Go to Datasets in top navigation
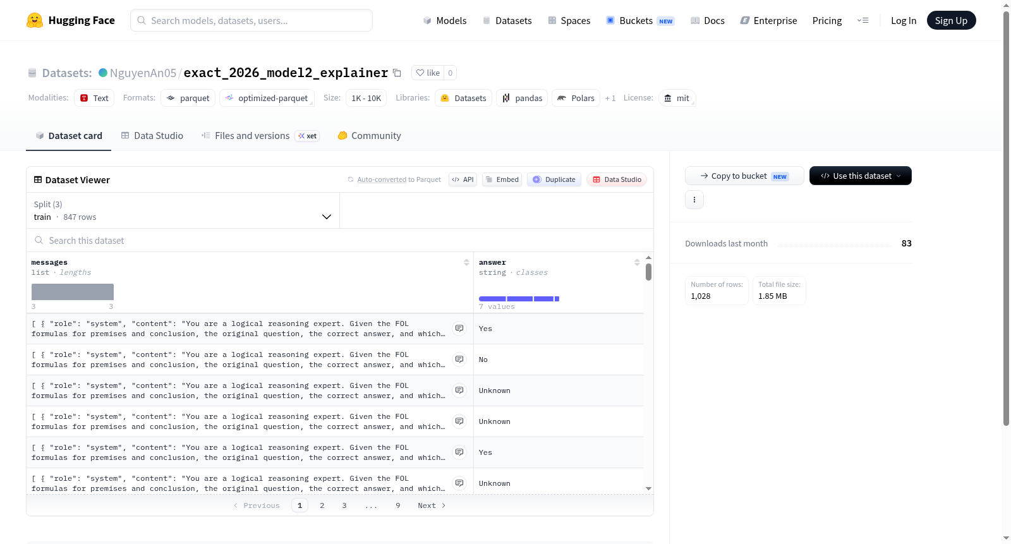Image resolution: width=1011 pixels, height=544 pixels. pyautogui.click(x=507, y=20)
